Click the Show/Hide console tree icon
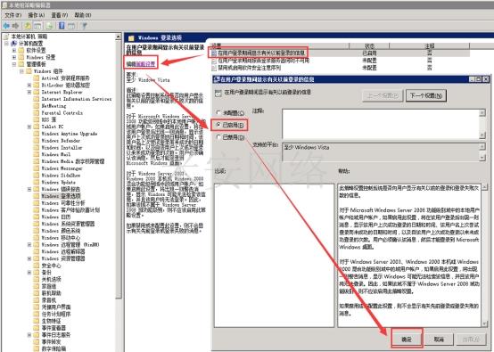 (37, 26)
